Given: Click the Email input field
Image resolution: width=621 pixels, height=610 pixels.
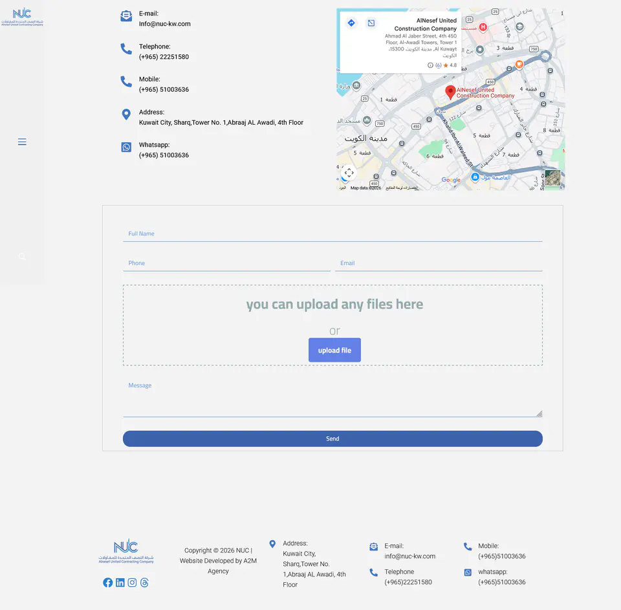Looking at the screenshot, I should pos(439,263).
